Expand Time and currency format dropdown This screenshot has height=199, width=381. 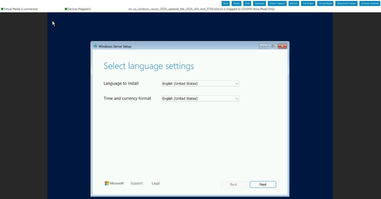(200, 98)
